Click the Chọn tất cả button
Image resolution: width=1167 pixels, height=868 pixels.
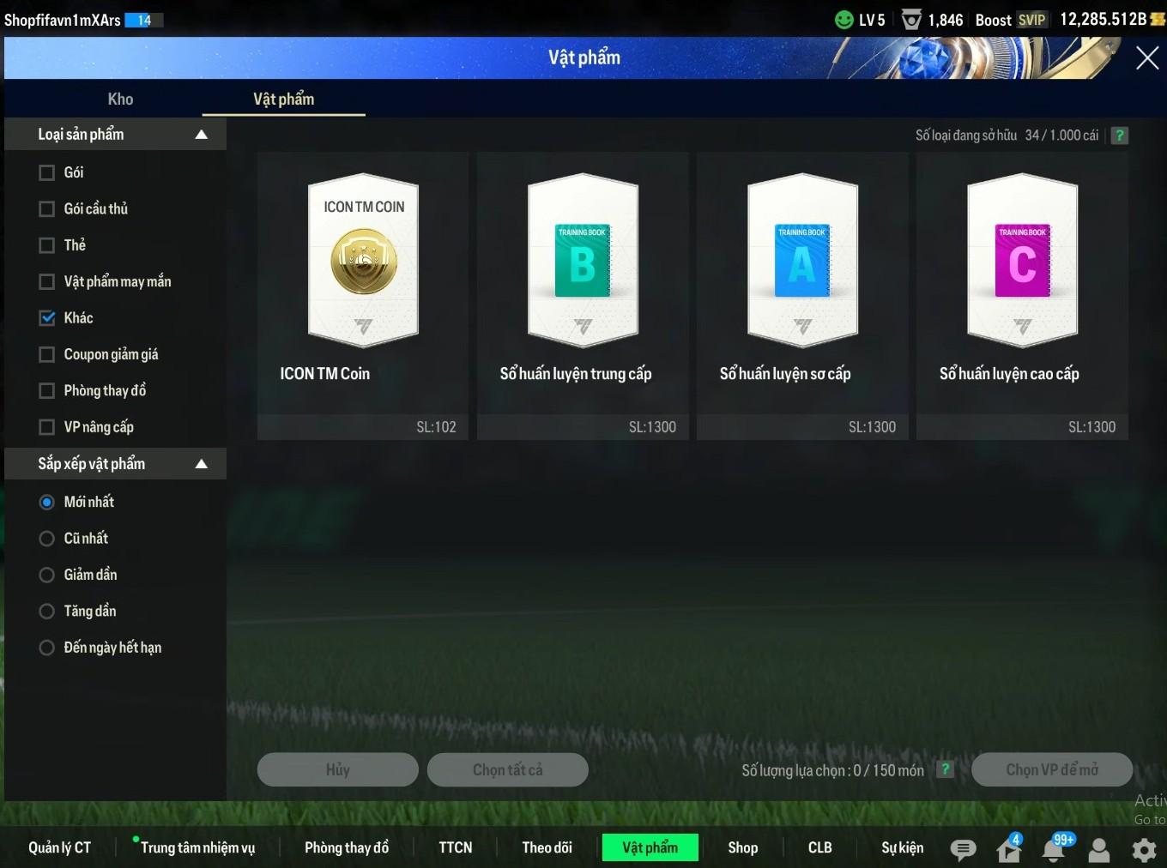pos(507,769)
